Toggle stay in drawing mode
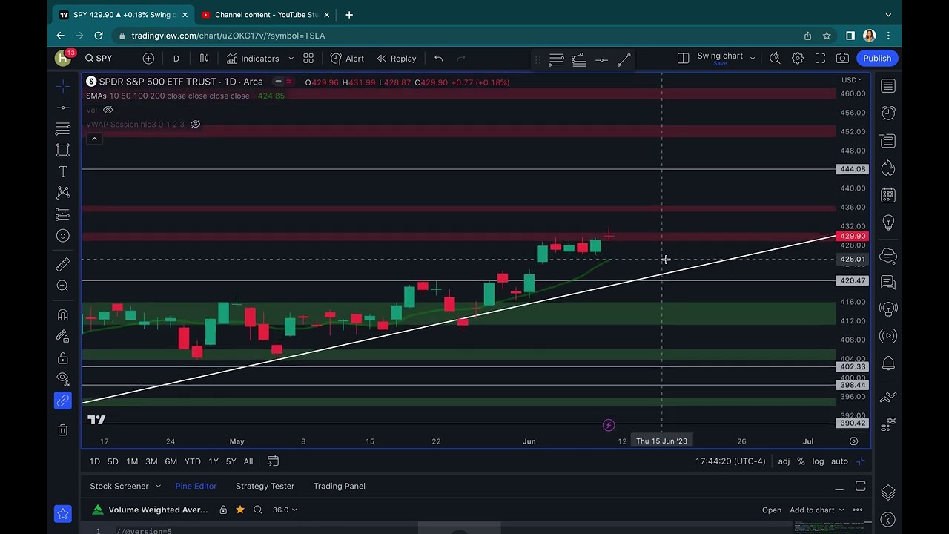 point(63,336)
